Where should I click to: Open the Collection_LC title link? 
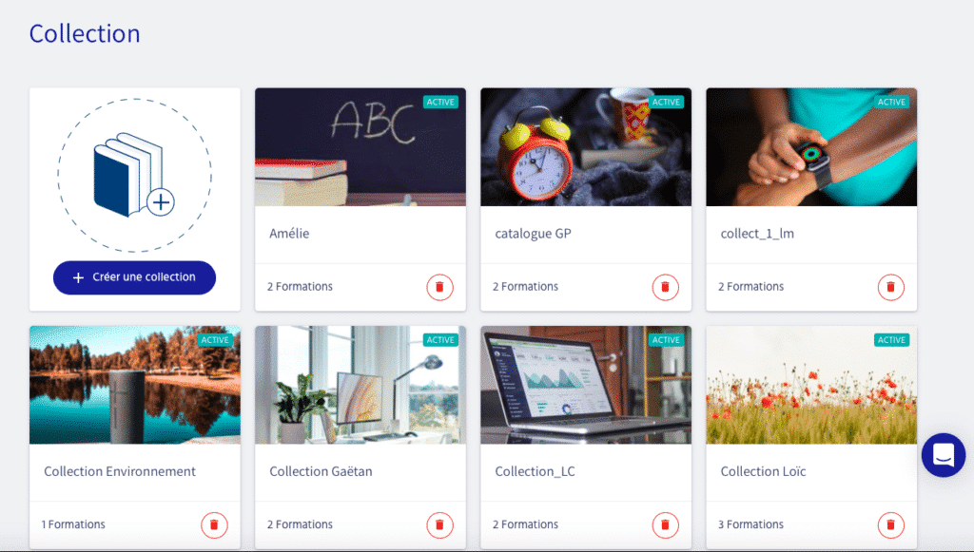click(x=535, y=471)
